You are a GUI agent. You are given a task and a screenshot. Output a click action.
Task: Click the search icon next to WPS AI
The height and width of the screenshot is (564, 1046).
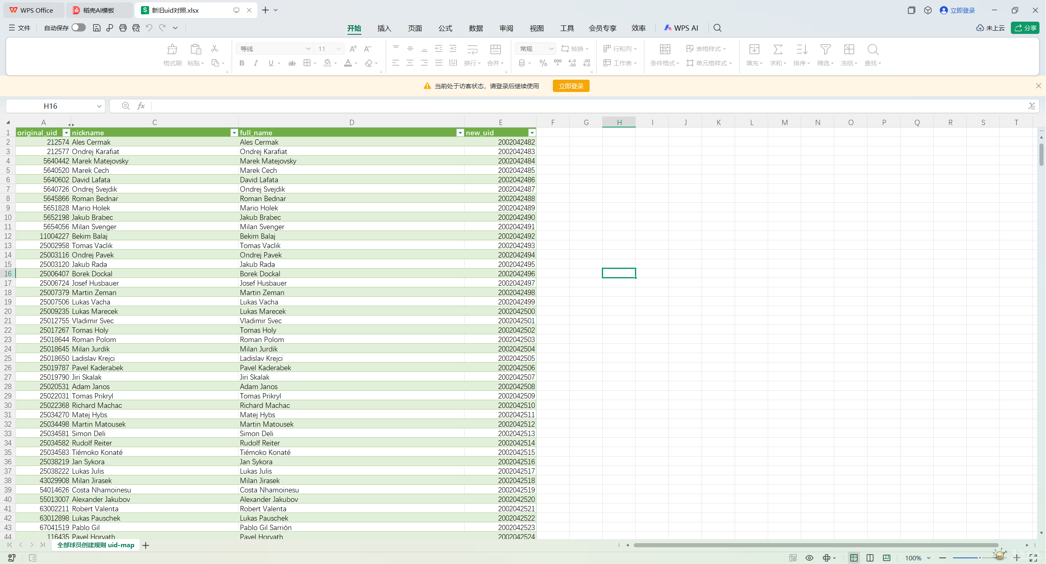(717, 28)
